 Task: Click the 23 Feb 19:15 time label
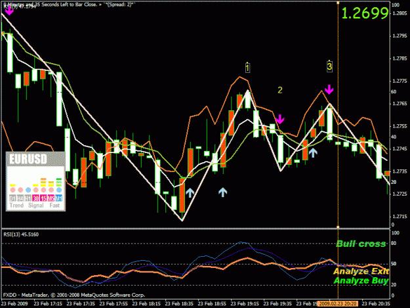pyautogui.click(x=245, y=304)
